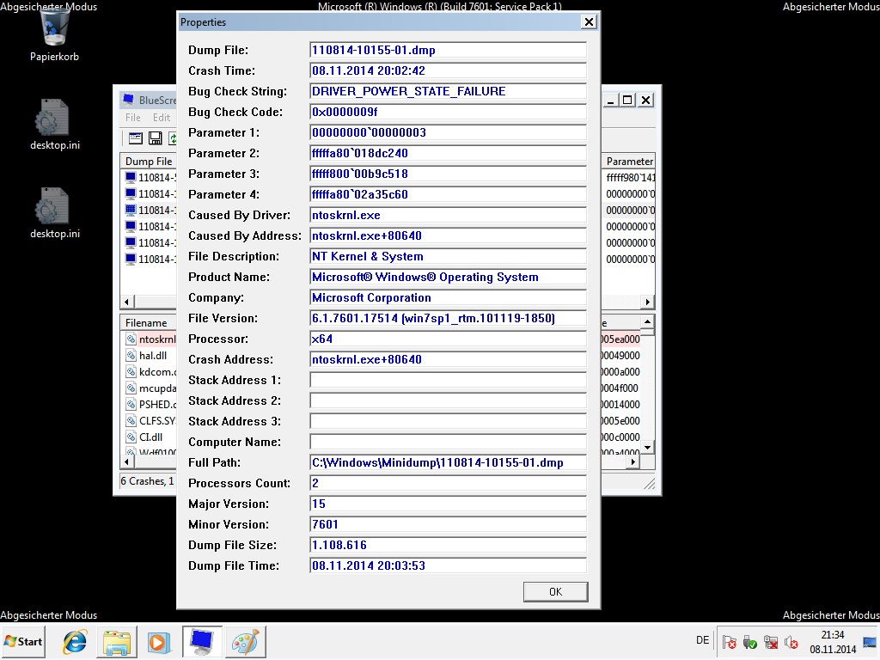The height and width of the screenshot is (660, 880).
Task: Launch Internet Explorer from taskbar
Action: pos(76,641)
